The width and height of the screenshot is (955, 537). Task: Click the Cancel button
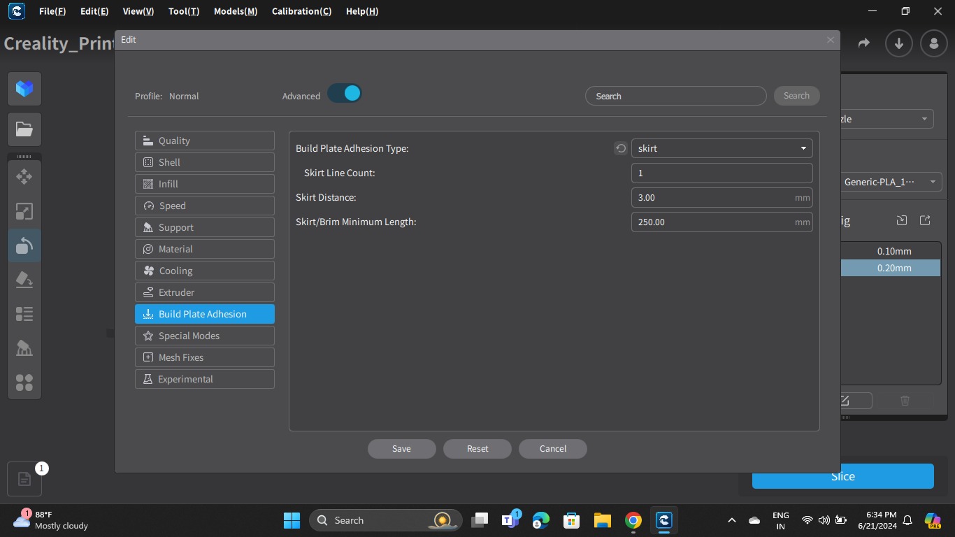click(x=553, y=449)
